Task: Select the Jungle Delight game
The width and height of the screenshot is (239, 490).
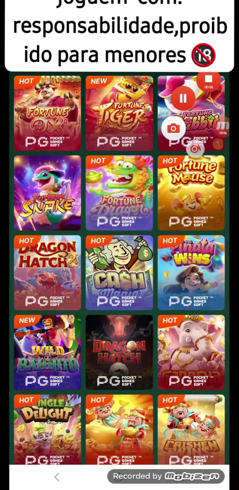Action: 47,430
